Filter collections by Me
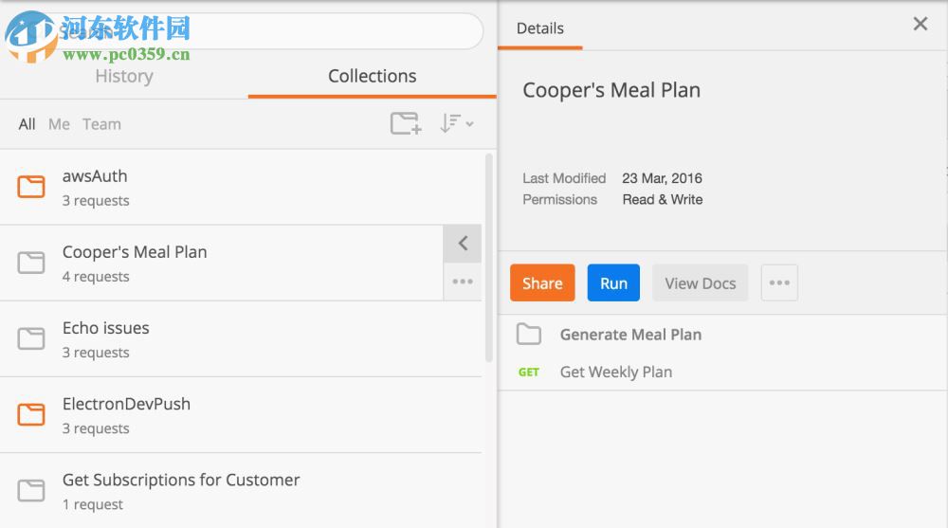The image size is (948, 528). click(59, 124)
